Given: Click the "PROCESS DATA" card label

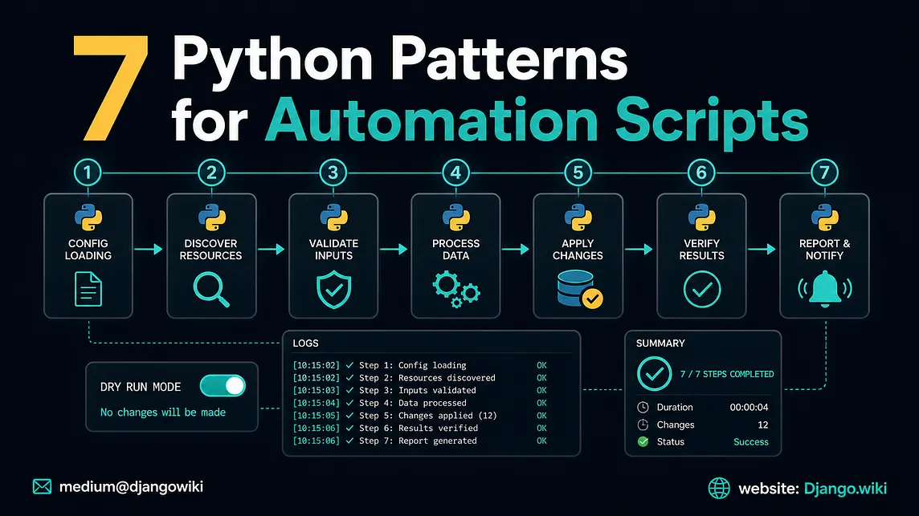Looking at the screenshot, I should pos(456,250).
